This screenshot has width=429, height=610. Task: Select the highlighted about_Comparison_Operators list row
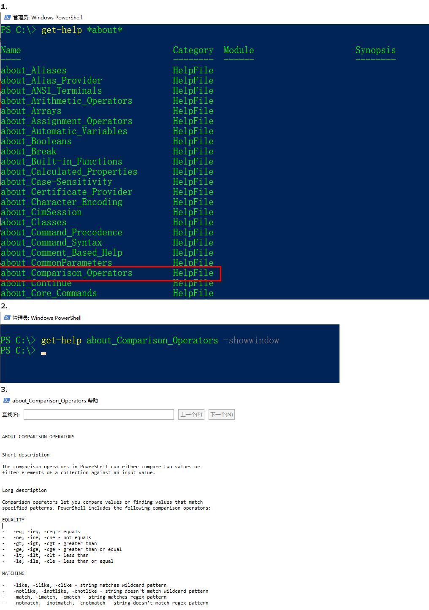tap(110, 273)
